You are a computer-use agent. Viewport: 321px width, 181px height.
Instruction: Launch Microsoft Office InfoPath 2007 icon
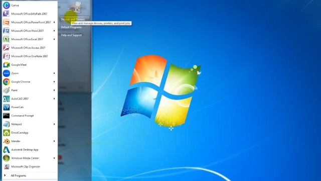point(6,14)
